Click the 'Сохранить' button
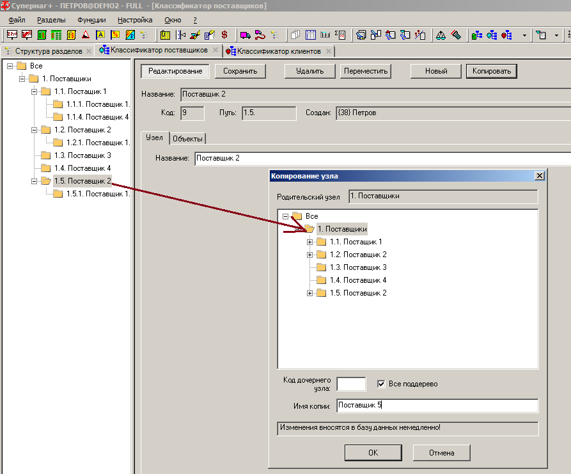This screenshot has height=474, width=571. (240, 71)
